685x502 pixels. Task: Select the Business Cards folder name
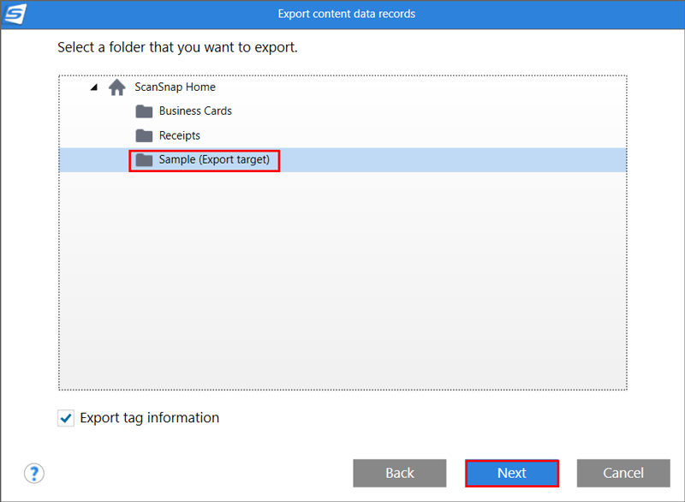pos(195,111)
